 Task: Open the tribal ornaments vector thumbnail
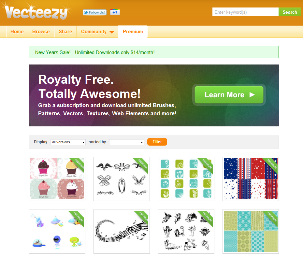point(122,179)
